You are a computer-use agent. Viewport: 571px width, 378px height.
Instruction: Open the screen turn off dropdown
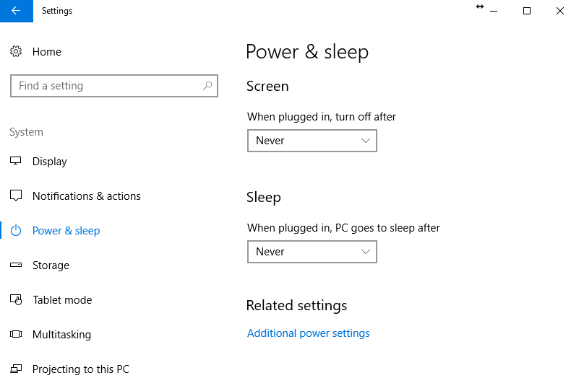click(312, 141)
